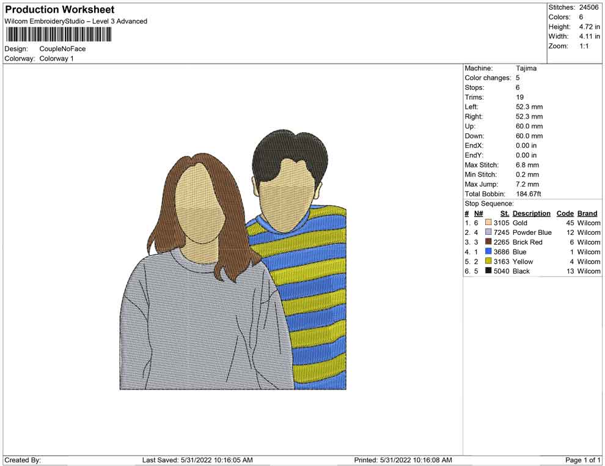Viewport: 605px width, 466px height.
Task: Select the CoupleNoFace design name
Action: [x=63, y=49]
